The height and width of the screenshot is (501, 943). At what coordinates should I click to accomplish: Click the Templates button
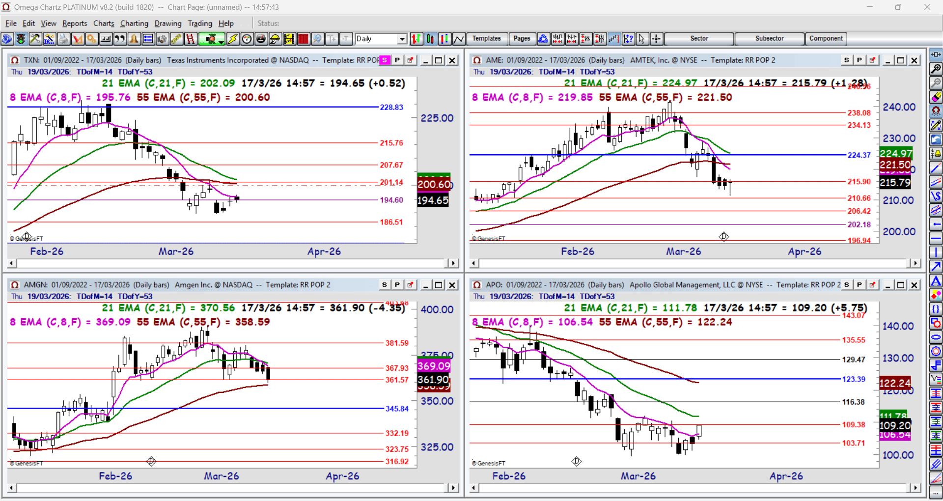[487, 39]
